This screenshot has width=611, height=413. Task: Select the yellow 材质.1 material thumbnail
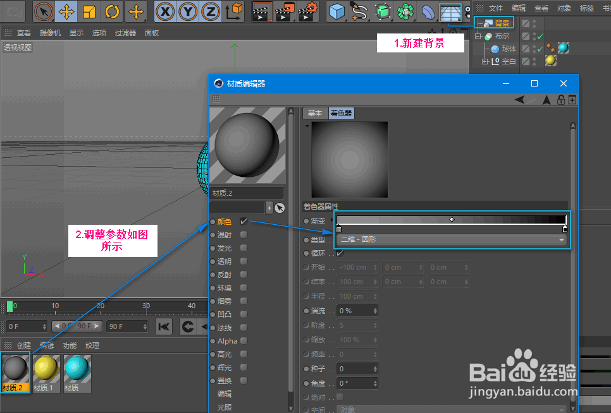46,371
